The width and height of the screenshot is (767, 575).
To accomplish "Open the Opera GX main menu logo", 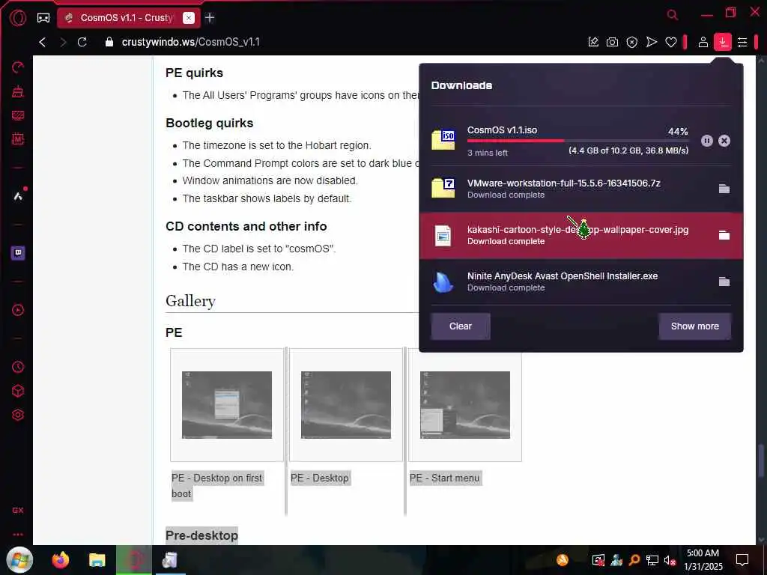I will click(x=18, y=18).
